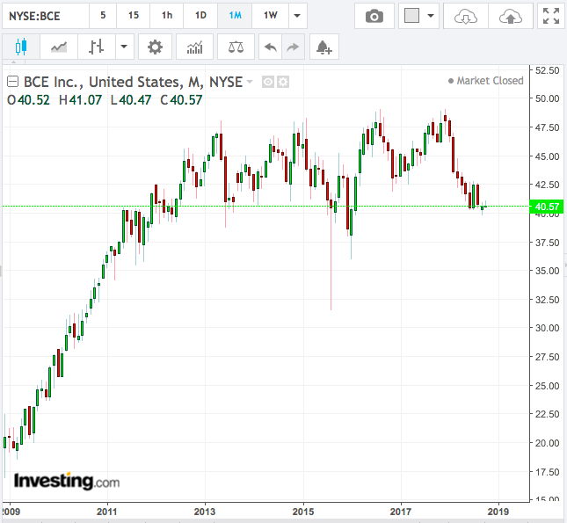Open chart properties gear icon
The width and height of the screenshot is (567, 523).
(155, 47)
